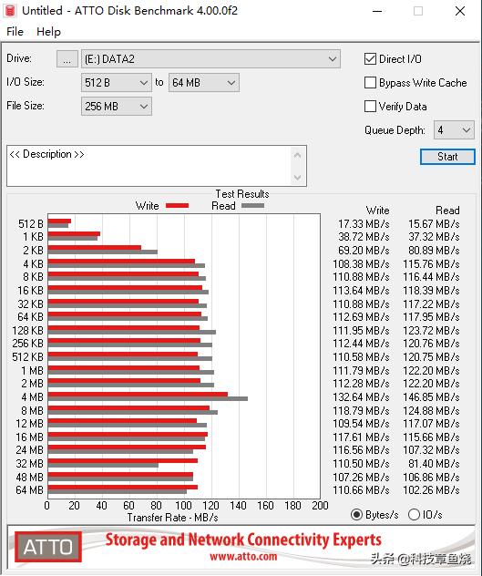482x576 pixels.
Task: Click the ATTO app icon in title bar
Action: [x=9, y=11]
